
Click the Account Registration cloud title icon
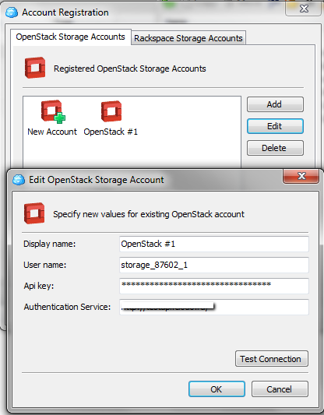coord(12,12)
